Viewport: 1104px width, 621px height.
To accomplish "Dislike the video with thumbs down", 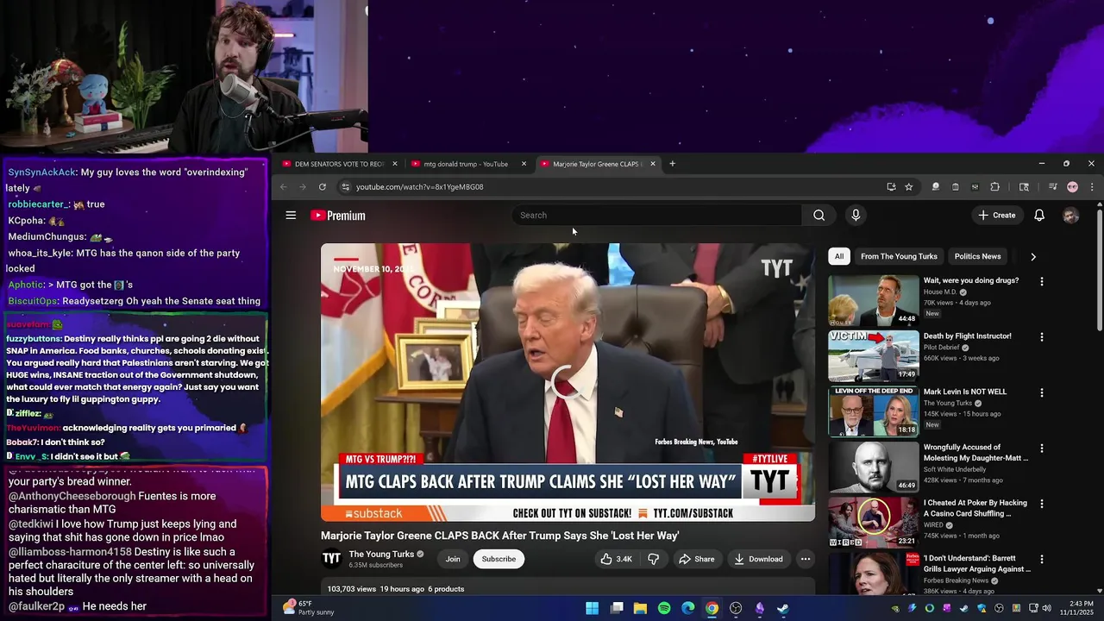I will tap(653, 559).
